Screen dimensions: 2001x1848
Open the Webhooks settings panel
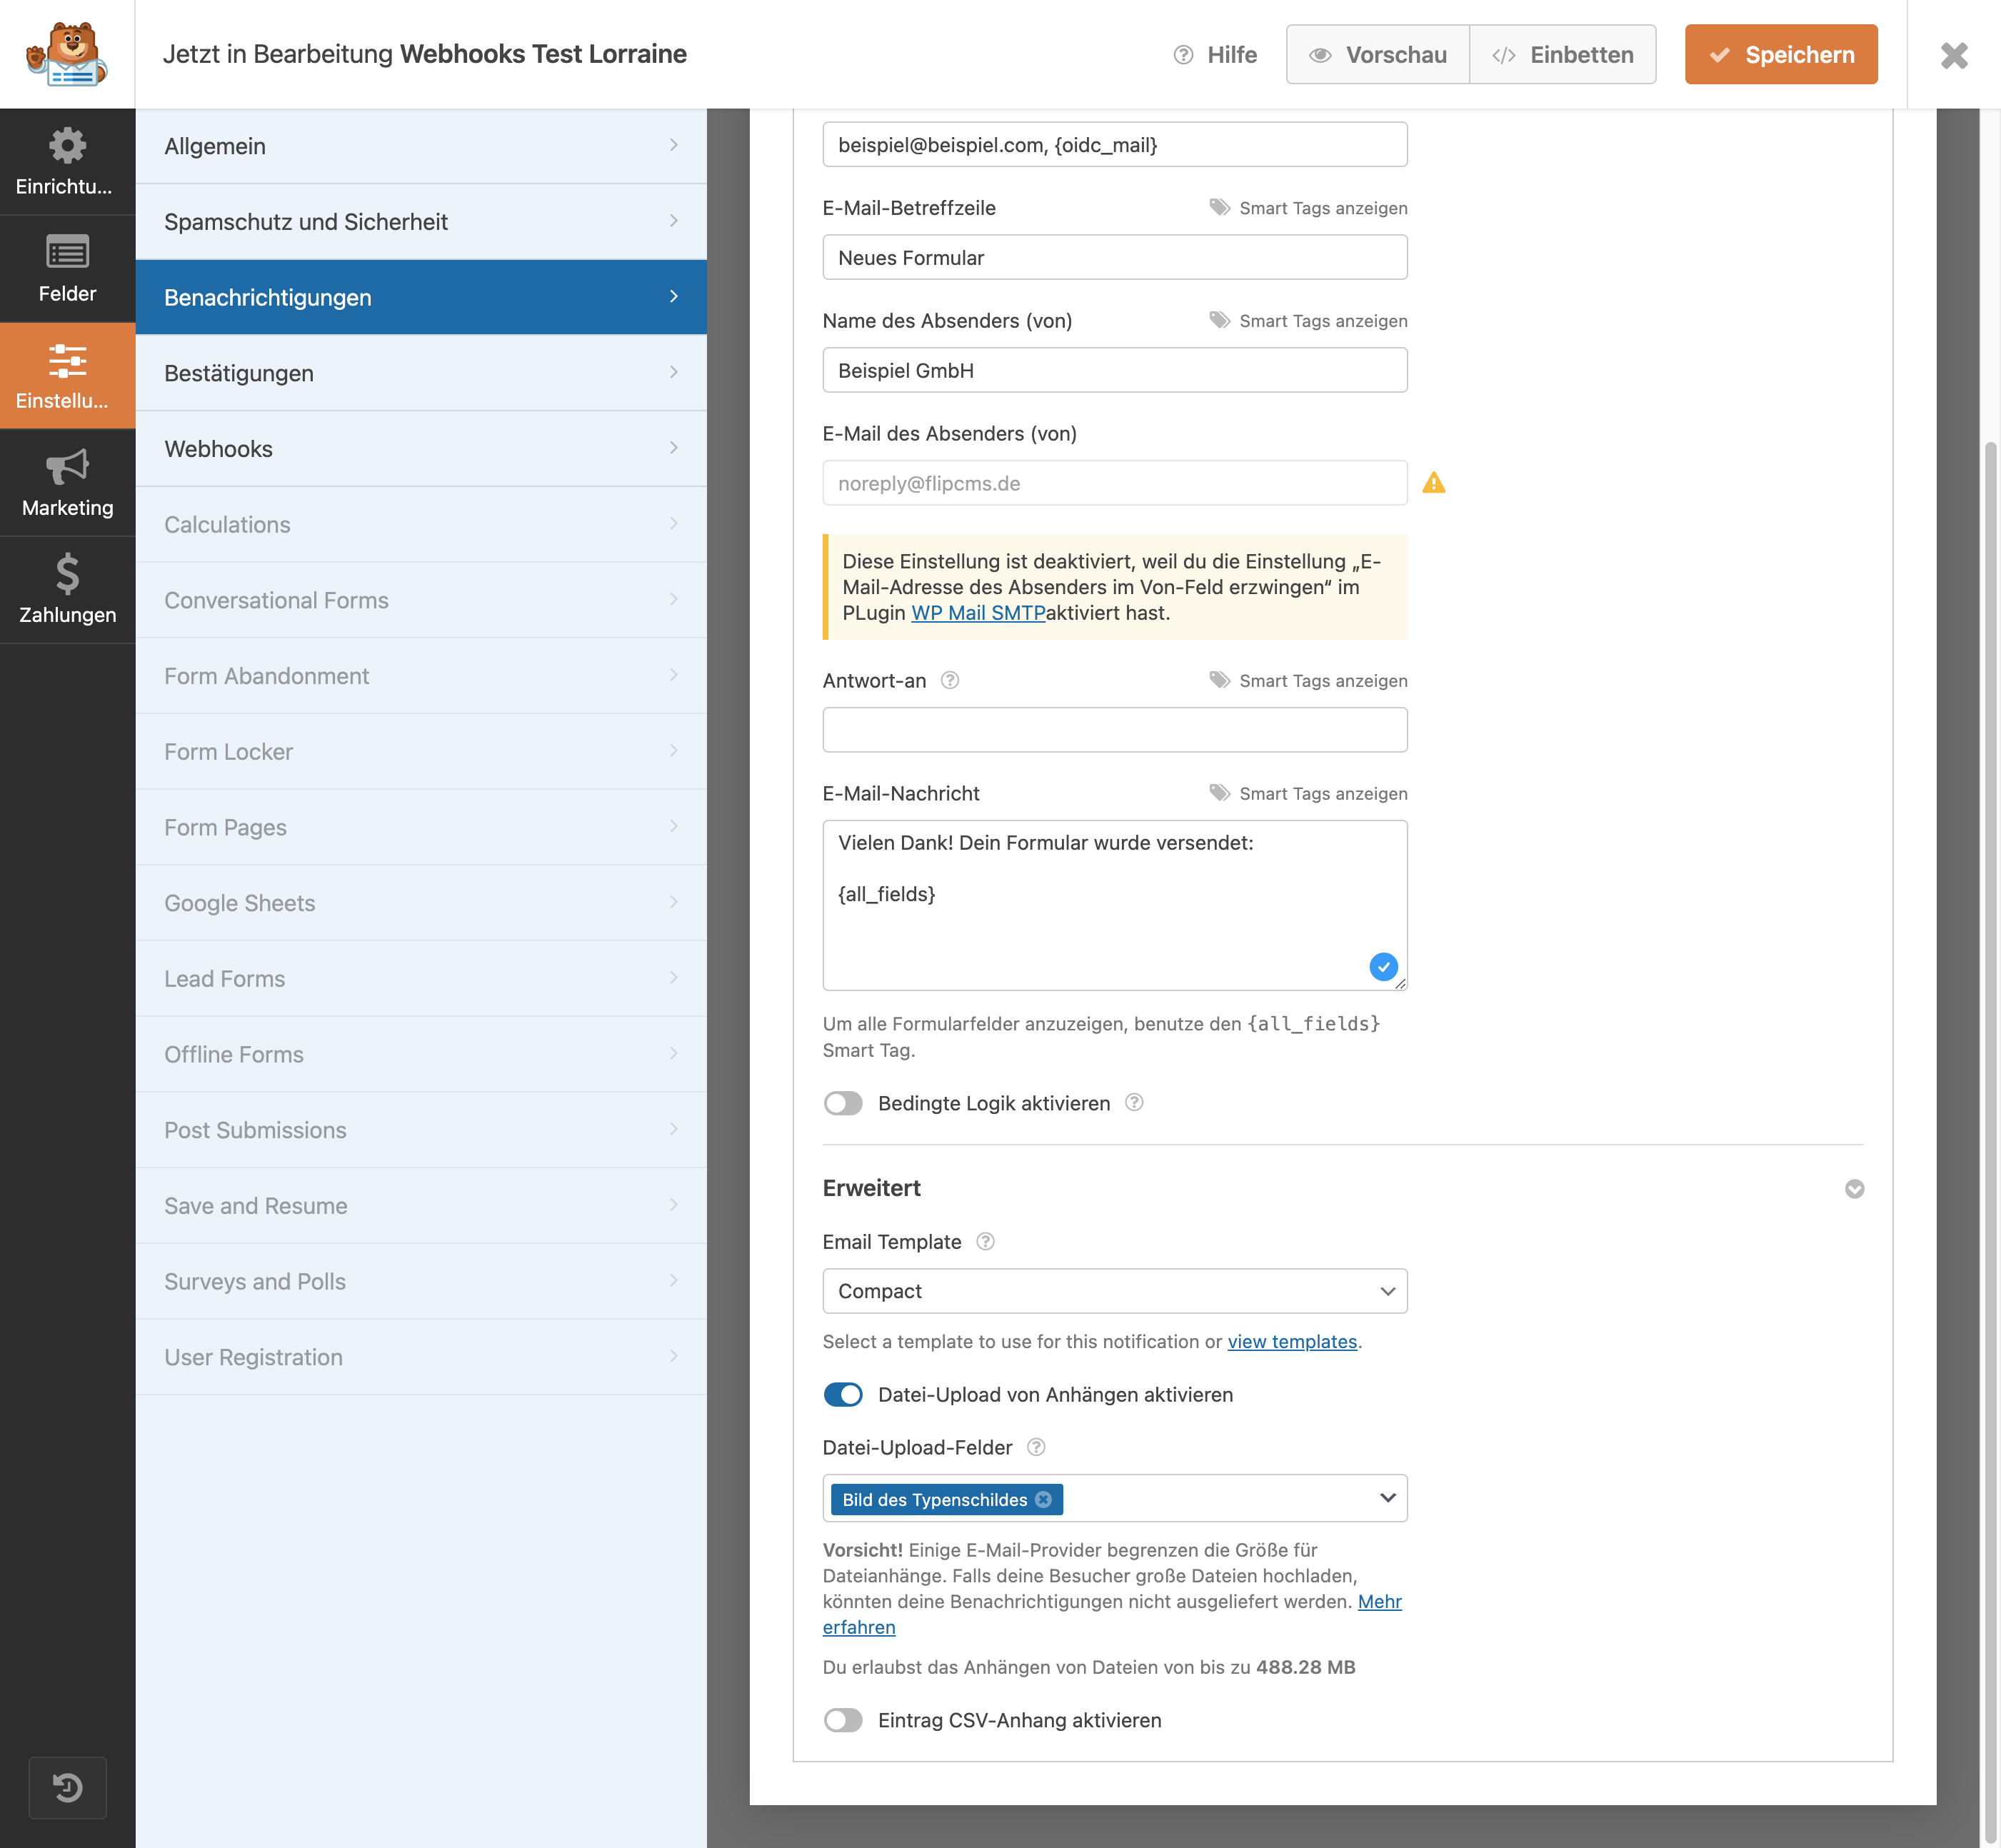[421, 448]
